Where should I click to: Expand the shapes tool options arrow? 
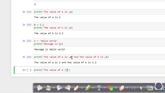(x=116, y=88)
